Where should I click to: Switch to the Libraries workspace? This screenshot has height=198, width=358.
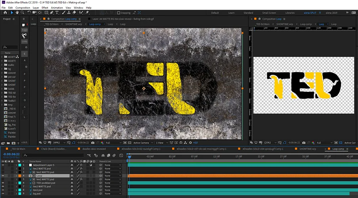(x=290, y=13)
